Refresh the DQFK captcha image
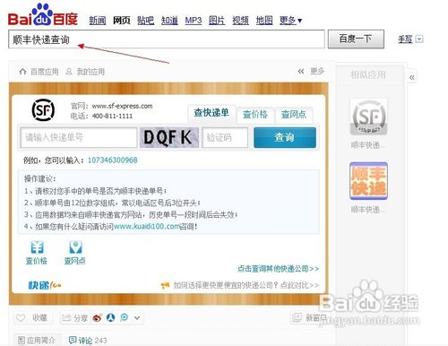Image resolution: width=448 pixels, height=346 pixels. click(x=169, y=137)
